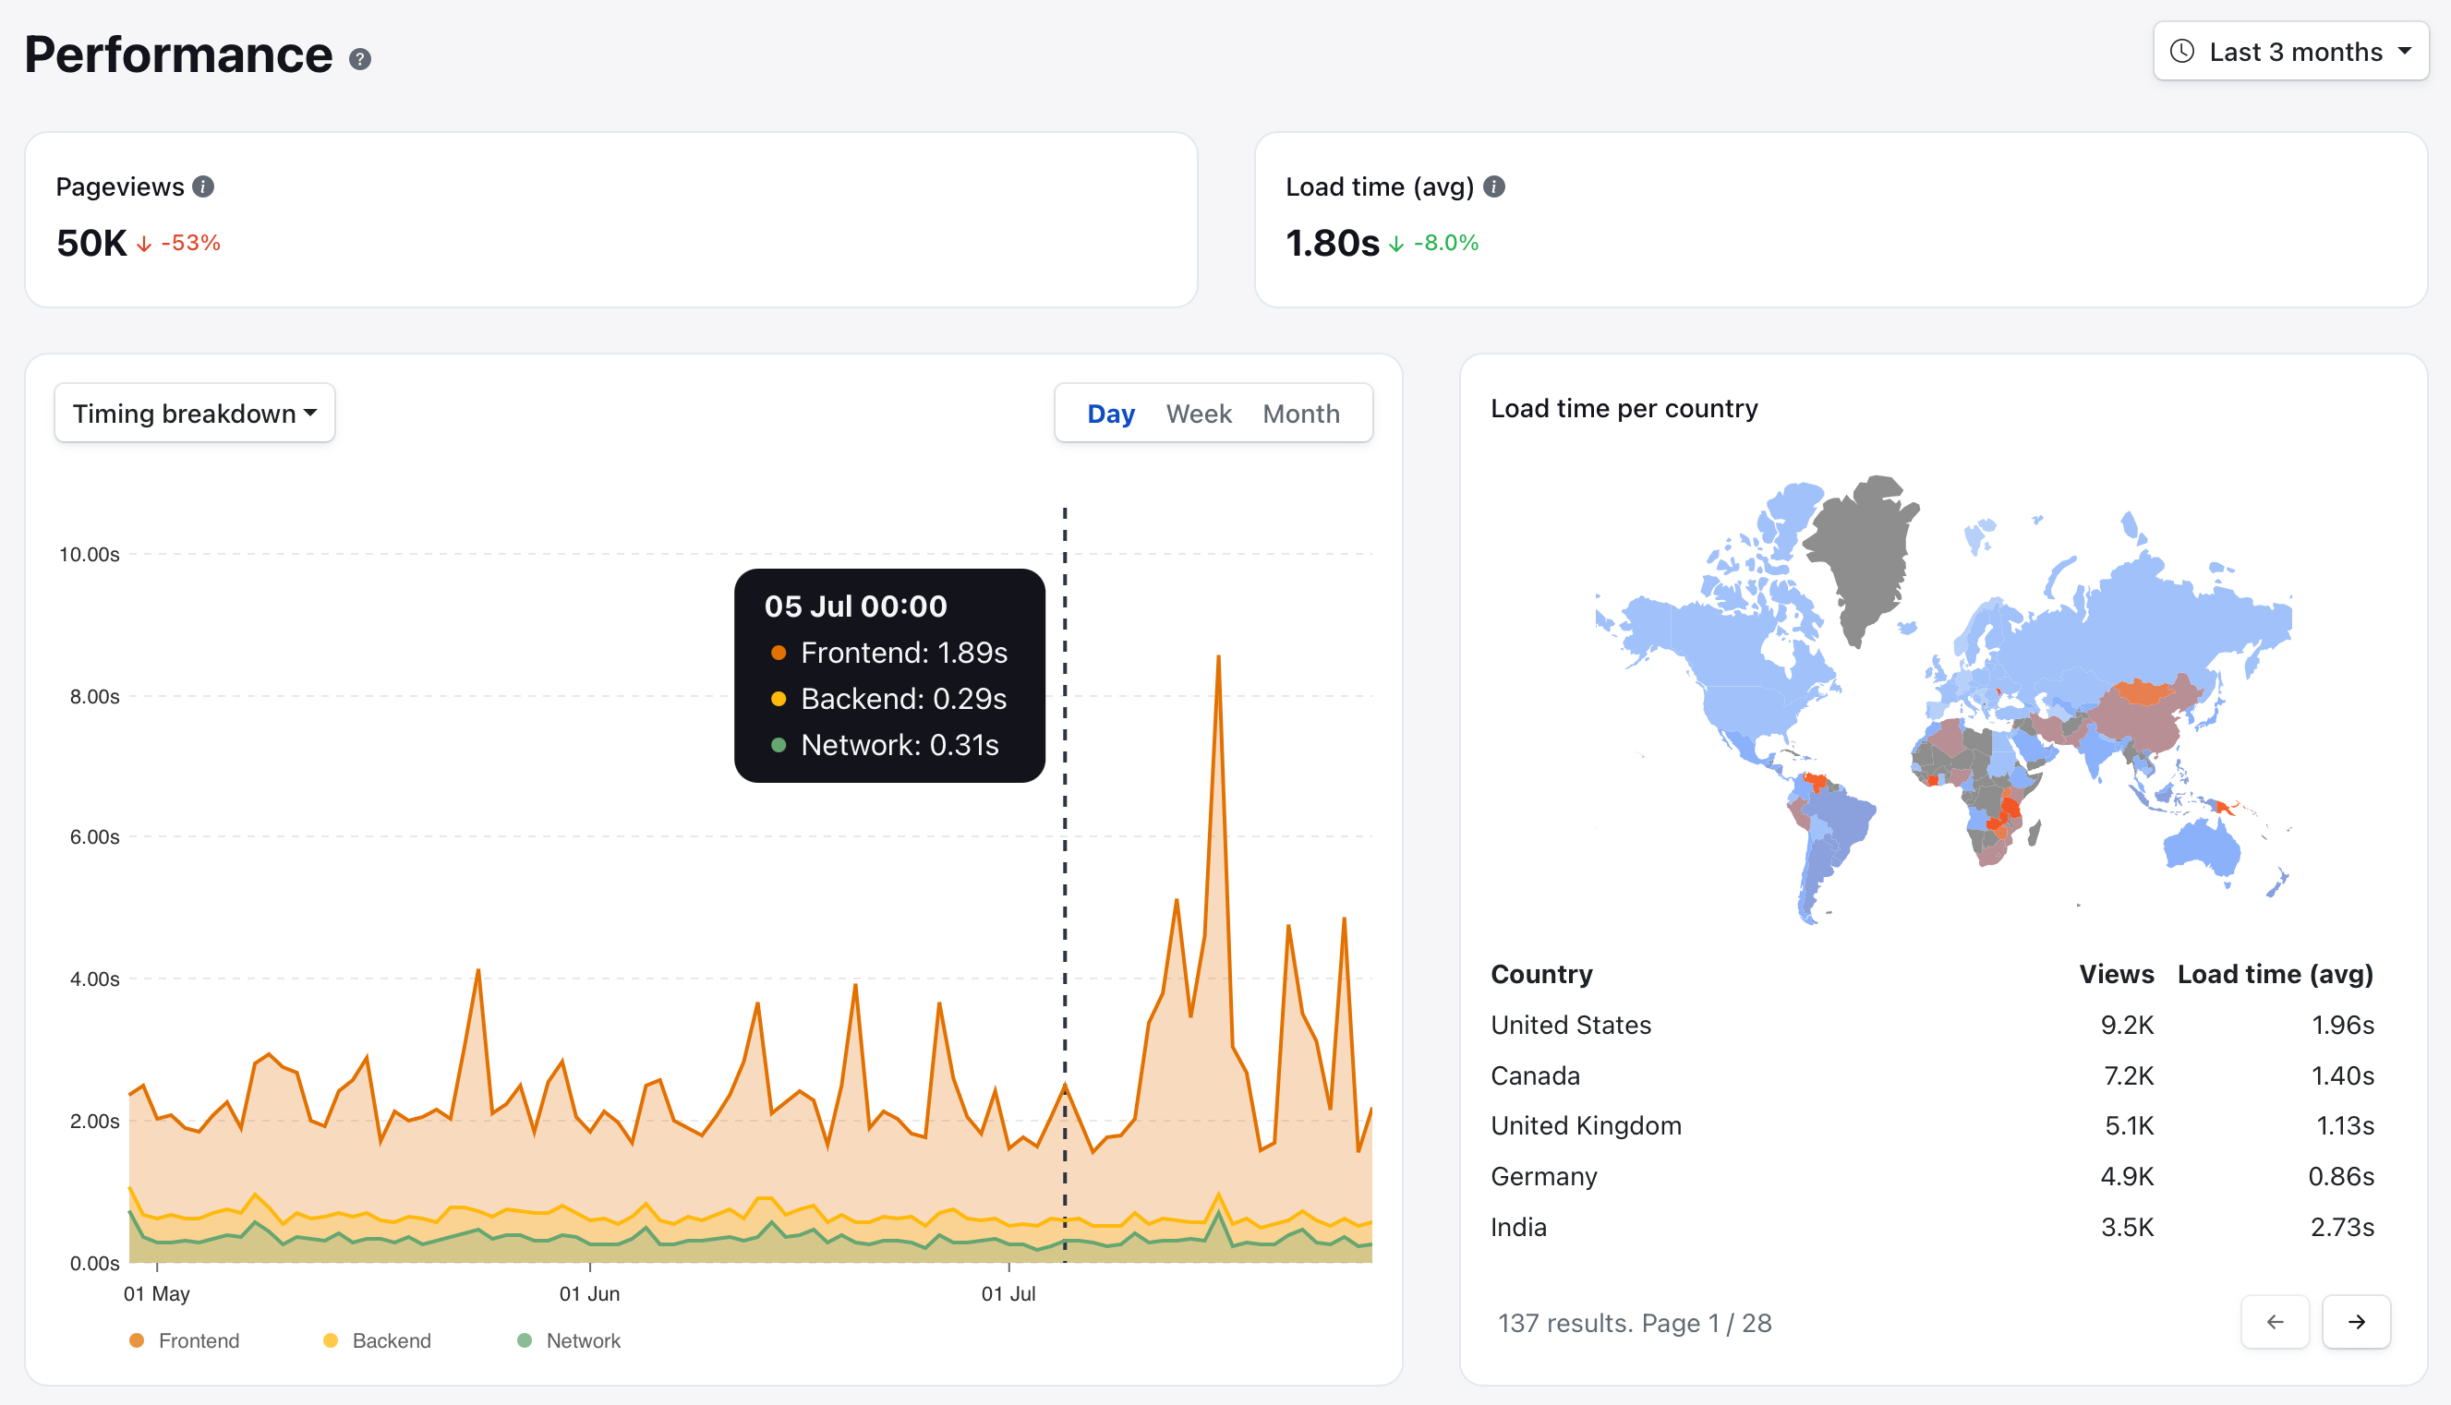Switch chart to Day view
2451x1405 pixels.
pyautogui.click(x=1111, y=413)
